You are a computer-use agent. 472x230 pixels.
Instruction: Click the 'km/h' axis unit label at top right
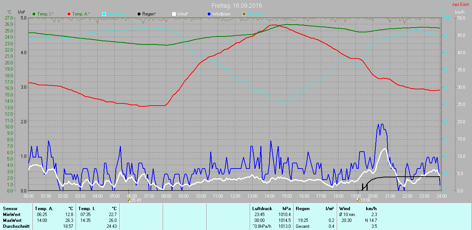click(459, 12)
